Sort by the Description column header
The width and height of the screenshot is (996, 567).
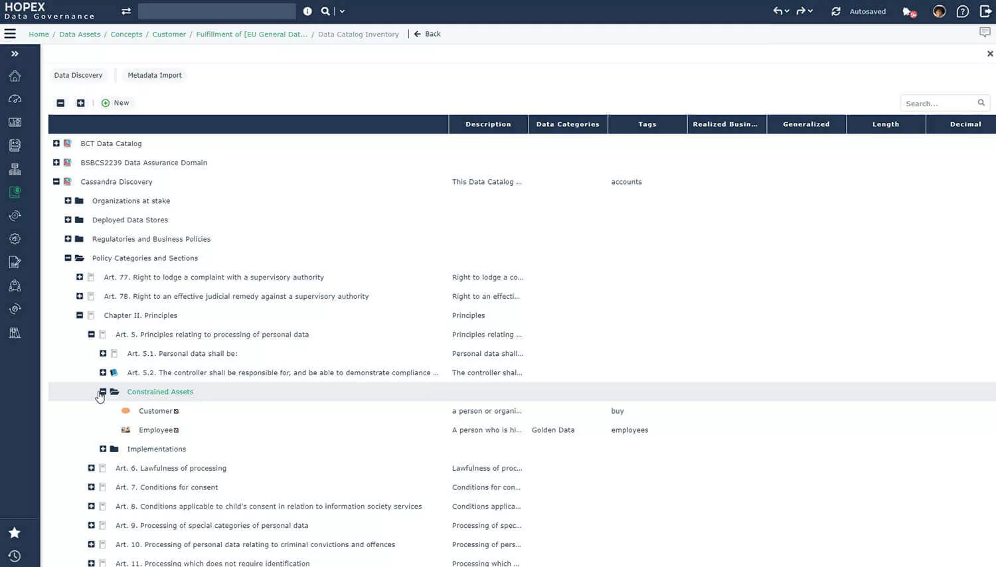(x=488, y=124)
